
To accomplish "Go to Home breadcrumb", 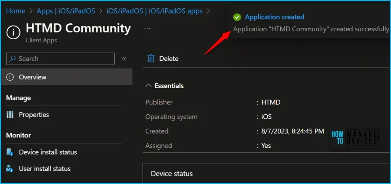I will (16, 11).
